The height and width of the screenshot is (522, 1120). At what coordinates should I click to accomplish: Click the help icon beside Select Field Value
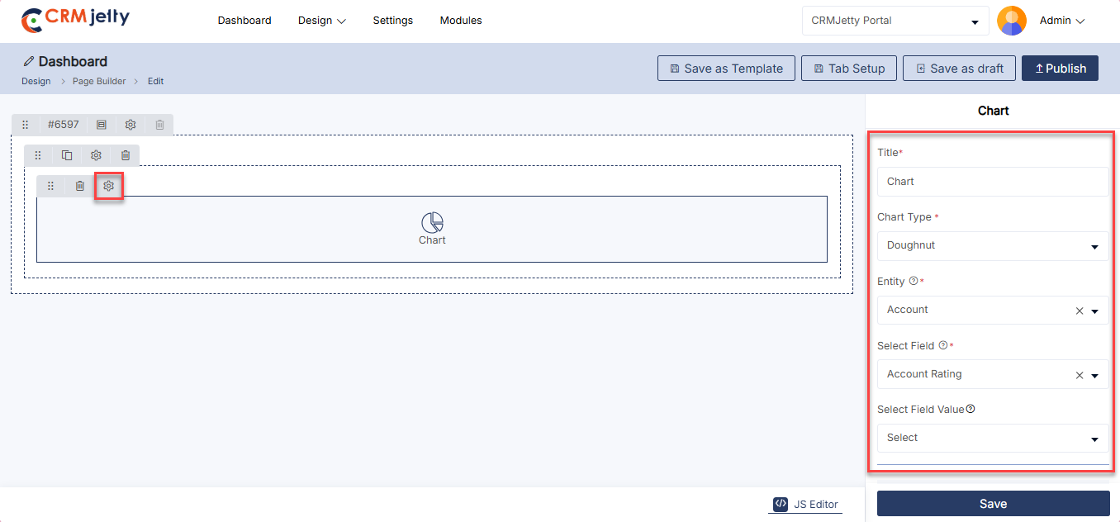coord(971,409)
